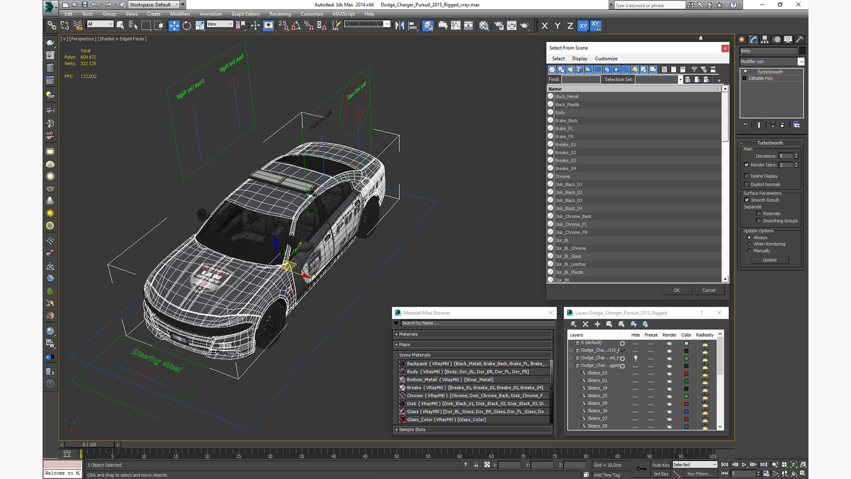Select Manually update option
The width and height of the screenshot is (851, 479).
tap(750, 251)
